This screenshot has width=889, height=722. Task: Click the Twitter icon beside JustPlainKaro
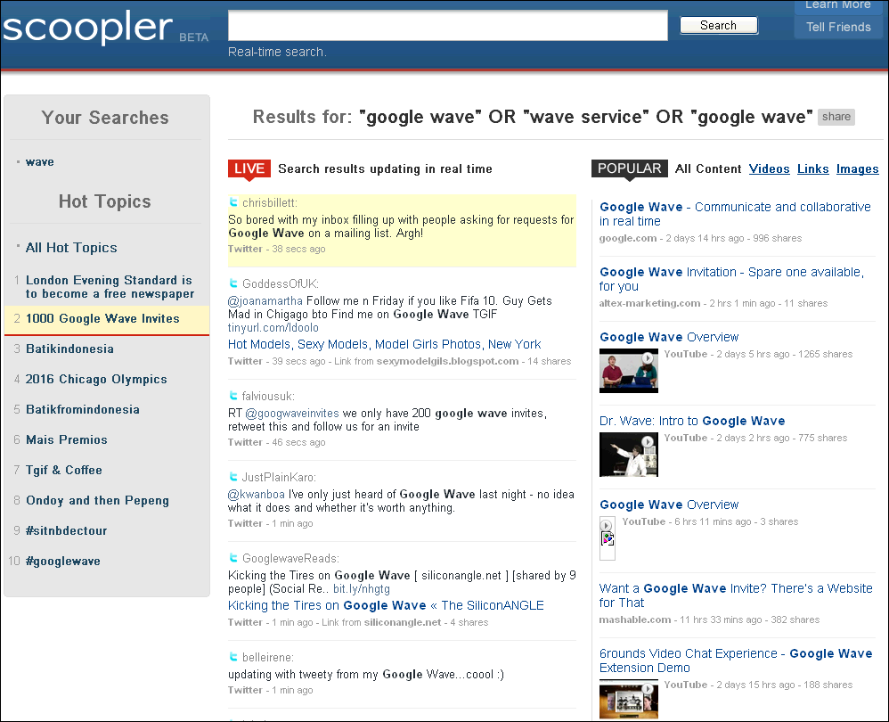point(233,476)
